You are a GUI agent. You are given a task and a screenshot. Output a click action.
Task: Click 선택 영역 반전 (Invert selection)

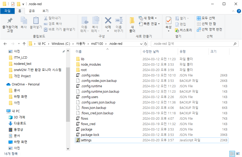(x=209, y=29)
